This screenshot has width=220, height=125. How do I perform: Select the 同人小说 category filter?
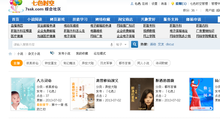pyautogui.click(x=143, y=63)
